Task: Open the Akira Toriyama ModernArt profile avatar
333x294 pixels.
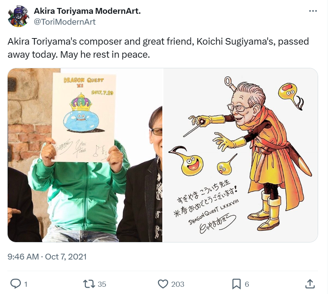Action: tap(18, 16)
